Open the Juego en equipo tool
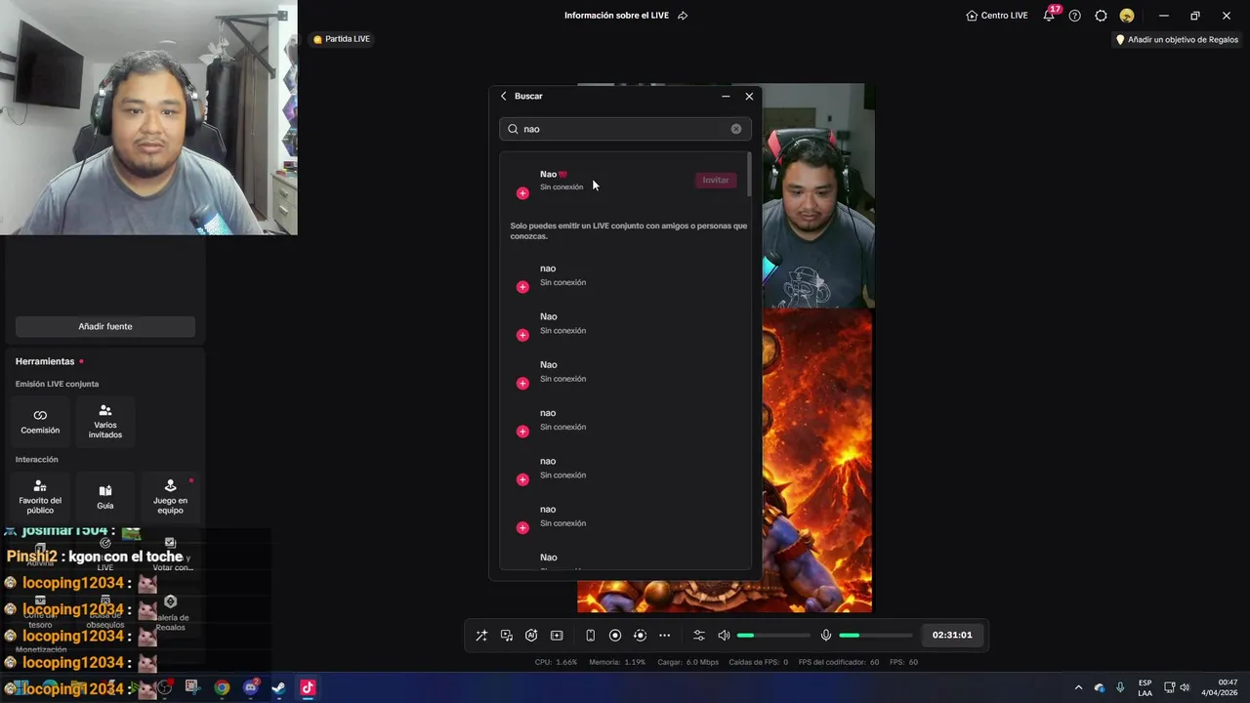This screenshot has height=703, width=1250. click(170, 497)
